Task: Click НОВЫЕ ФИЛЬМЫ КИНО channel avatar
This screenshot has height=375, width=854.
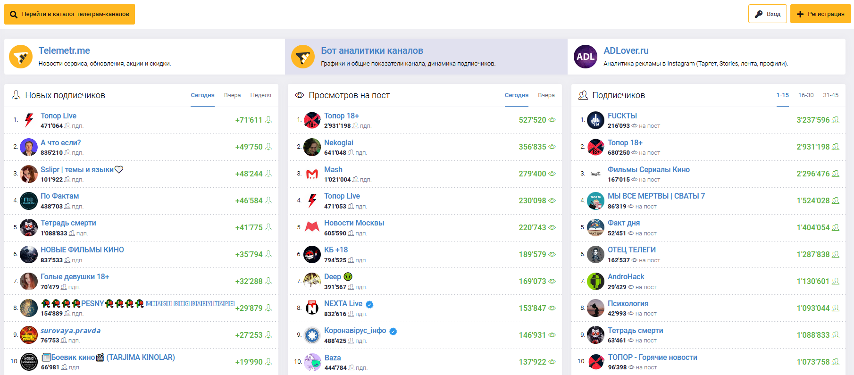Action: pos(29,254)
